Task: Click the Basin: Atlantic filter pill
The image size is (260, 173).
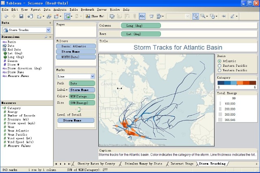Action: (x=76, y=46)
